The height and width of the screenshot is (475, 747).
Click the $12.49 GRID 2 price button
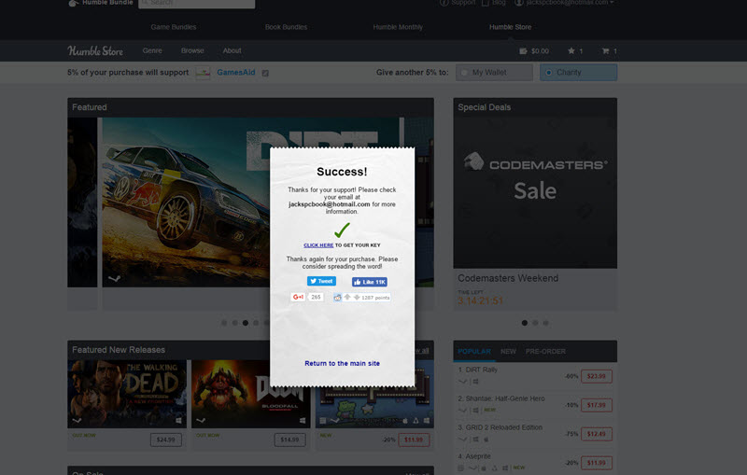click(597, 434)
